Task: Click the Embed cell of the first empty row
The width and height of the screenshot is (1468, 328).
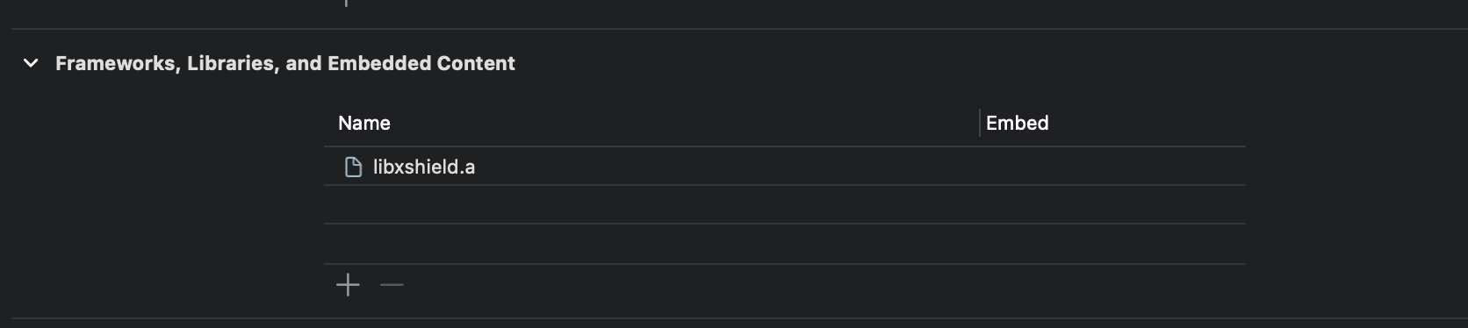Action: click(x=1113, y=204)
